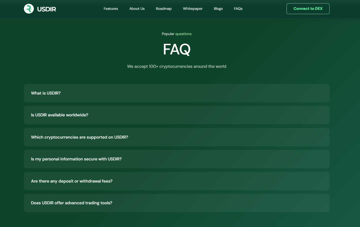
Task: Select FAQs in the top navigation
Action: click(x=238, y=9)
